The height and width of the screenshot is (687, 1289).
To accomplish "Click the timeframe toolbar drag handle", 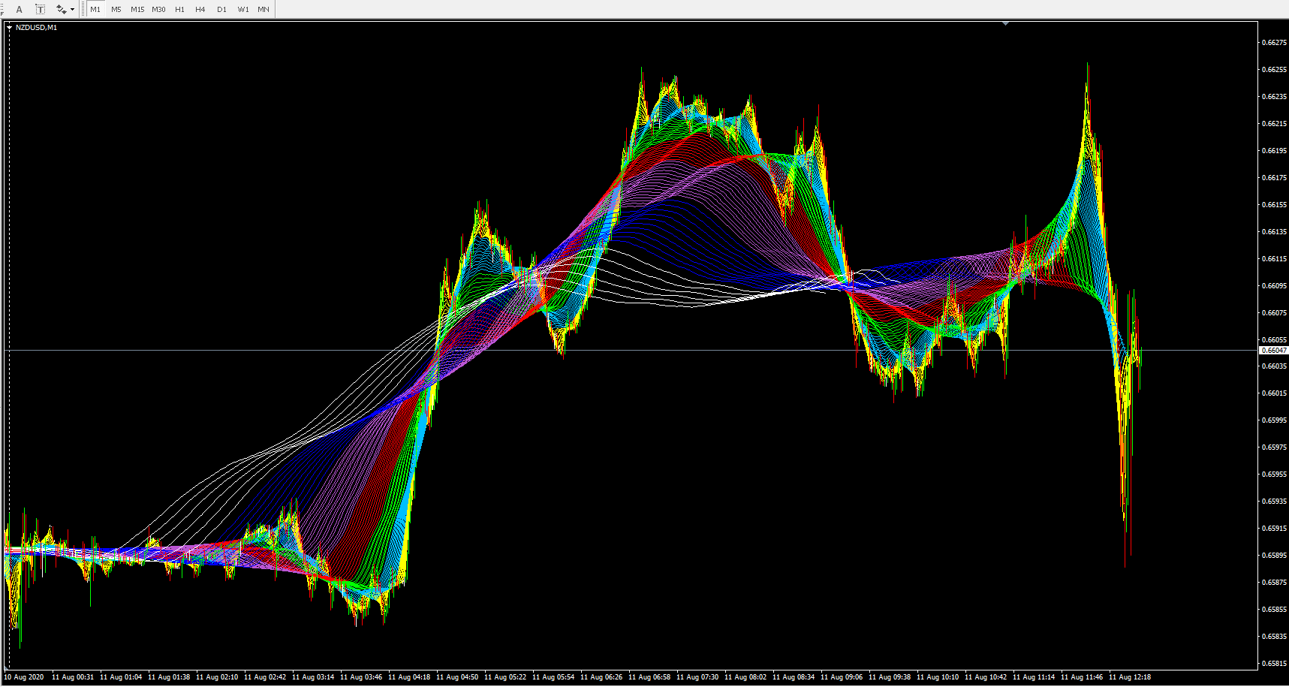I will pos(82,10).
